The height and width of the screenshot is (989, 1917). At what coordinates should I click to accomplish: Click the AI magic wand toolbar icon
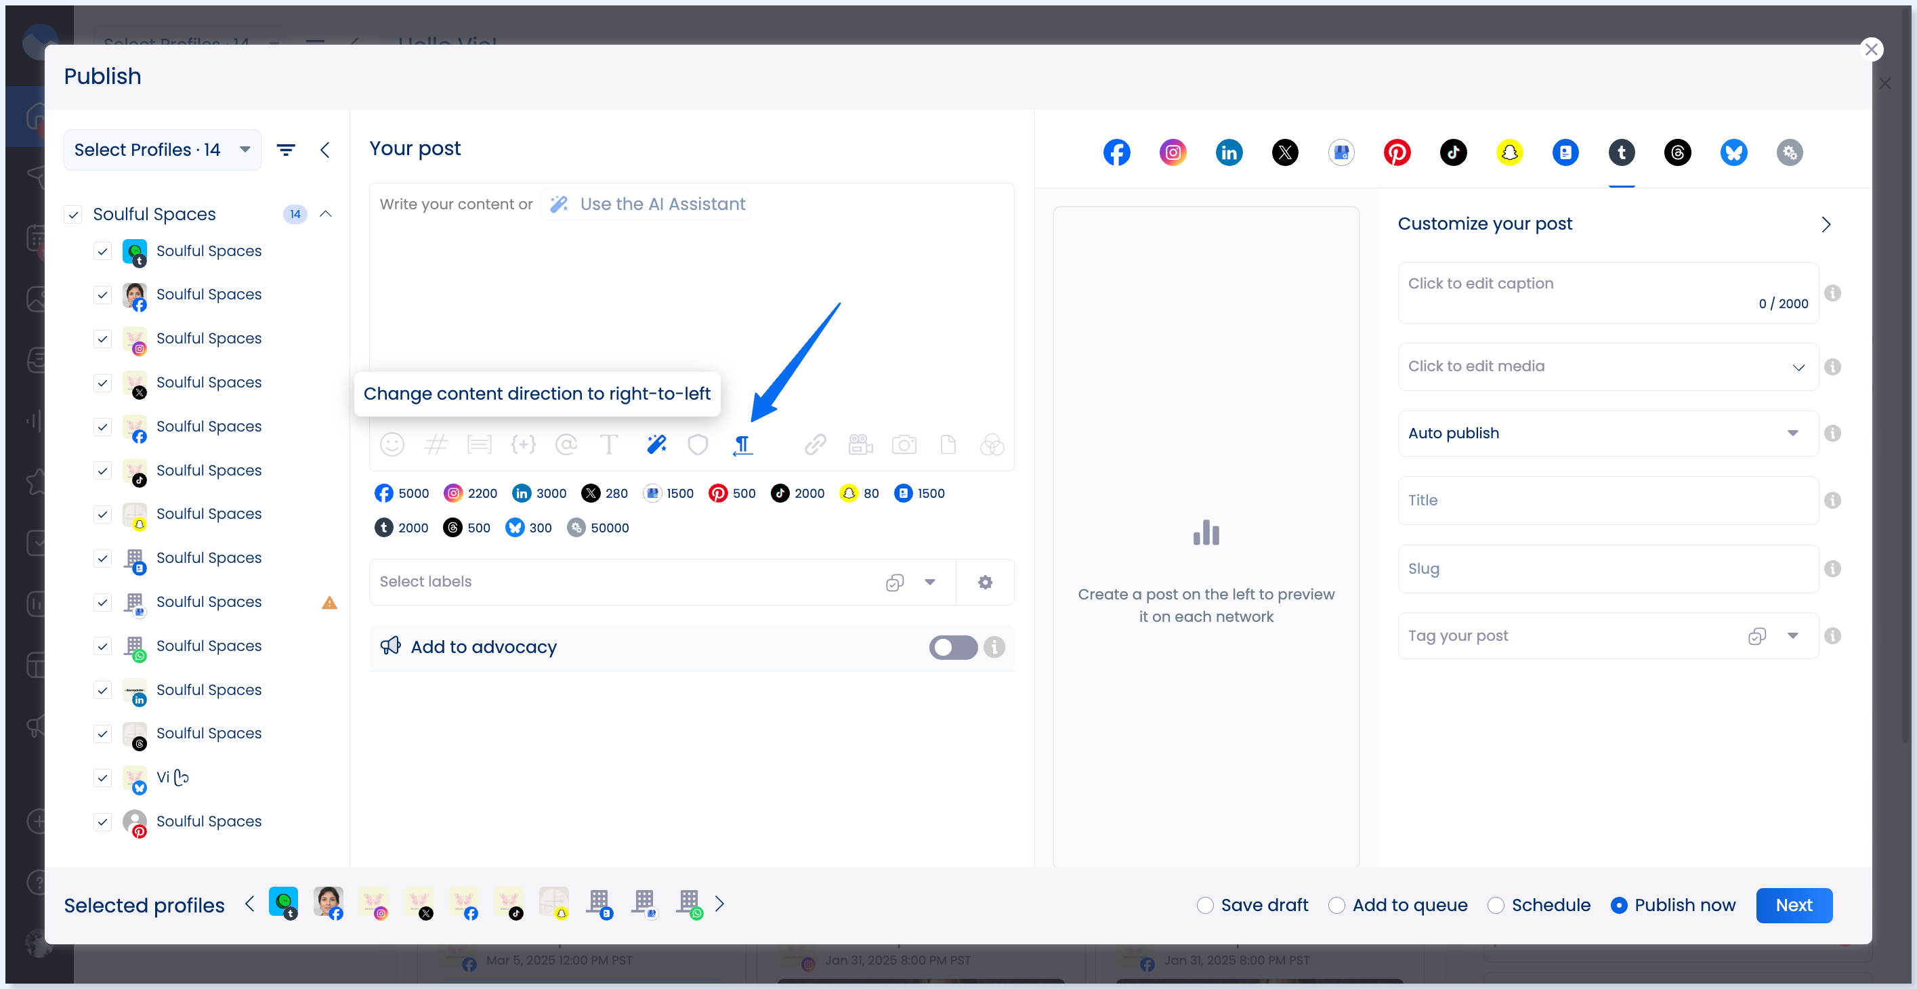click(x=656, y=444)
